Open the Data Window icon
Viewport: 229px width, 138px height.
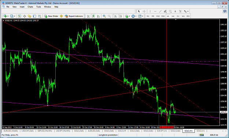[25, 16]
